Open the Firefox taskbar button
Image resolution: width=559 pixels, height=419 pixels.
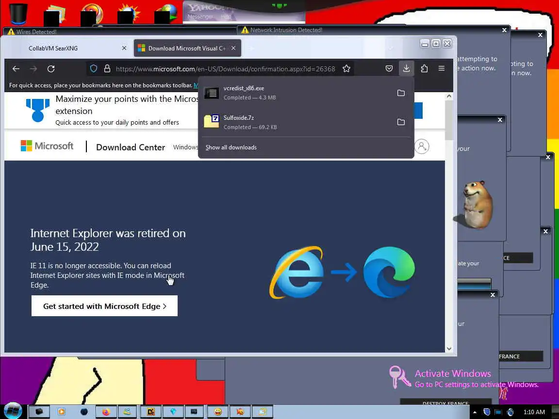tap(106, 412)
